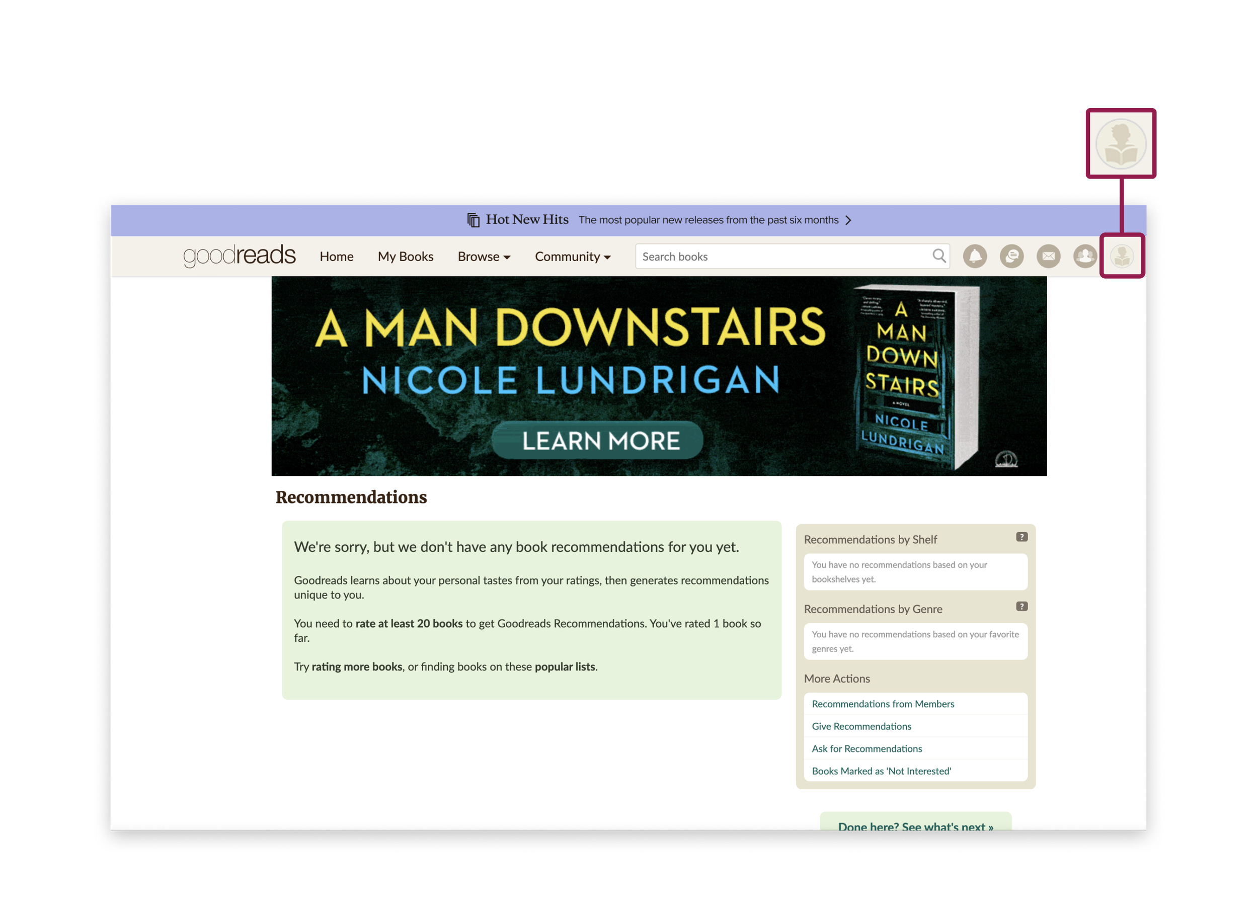The height and width of the screenshot is (920, 1258).
Task: Open the notifications bell icon
Action: pyautogui.click(x=974, y=256)
